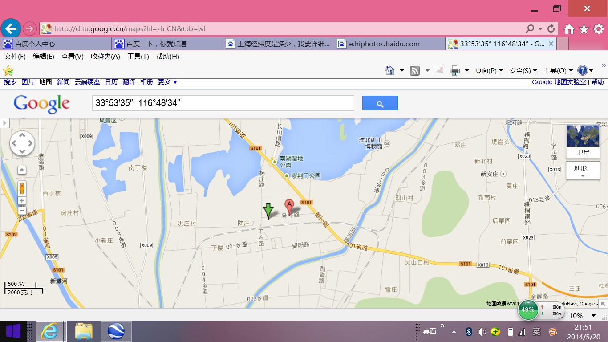Open the 帮助(H) menu

[168, 57]
